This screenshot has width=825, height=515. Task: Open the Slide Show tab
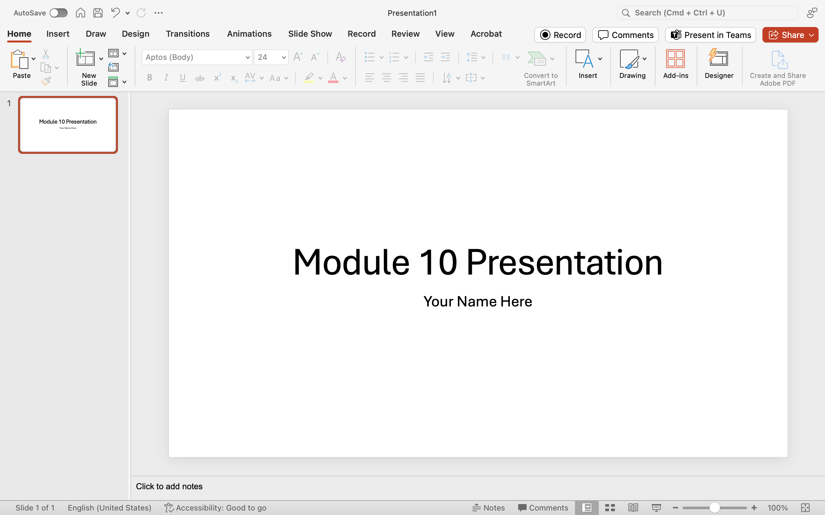[x=310, y=34]
